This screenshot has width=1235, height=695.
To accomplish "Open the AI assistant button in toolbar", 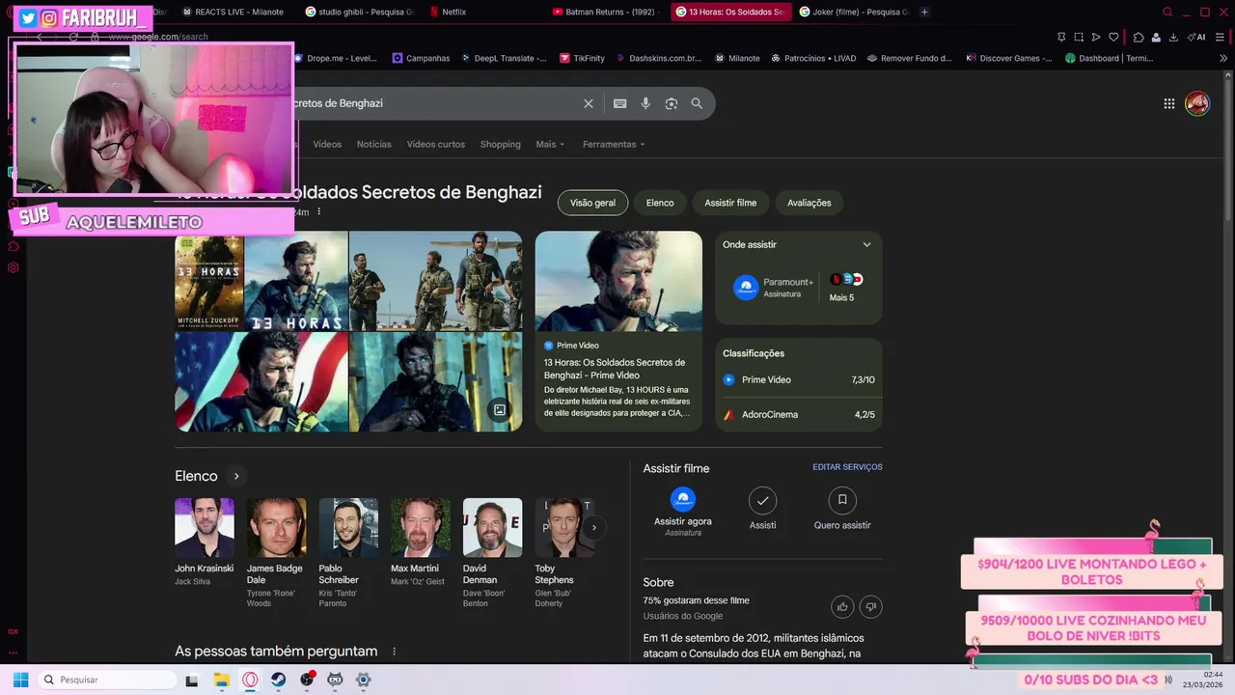I will point(1196,37).
